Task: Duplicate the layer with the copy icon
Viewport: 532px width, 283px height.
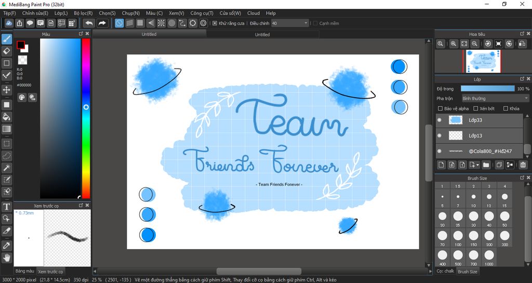Action: tap(499, 165)
